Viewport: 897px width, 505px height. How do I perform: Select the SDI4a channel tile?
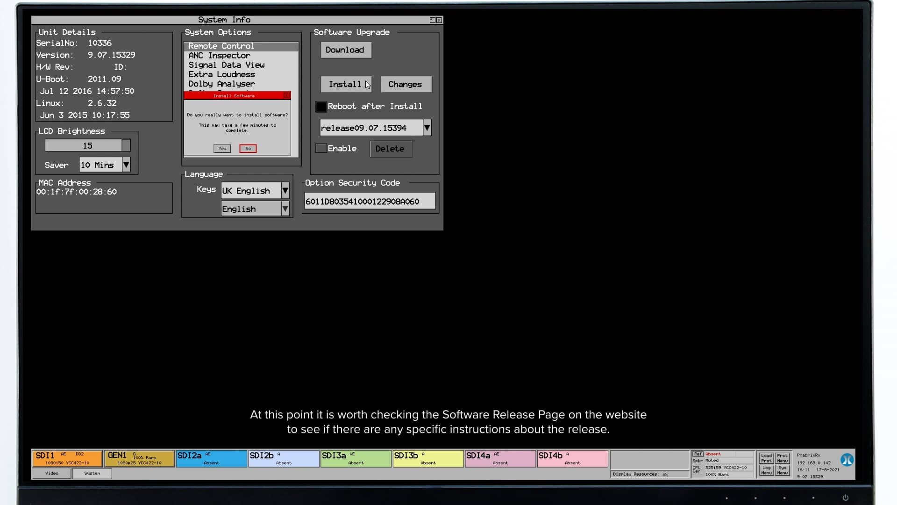(500, 458)
